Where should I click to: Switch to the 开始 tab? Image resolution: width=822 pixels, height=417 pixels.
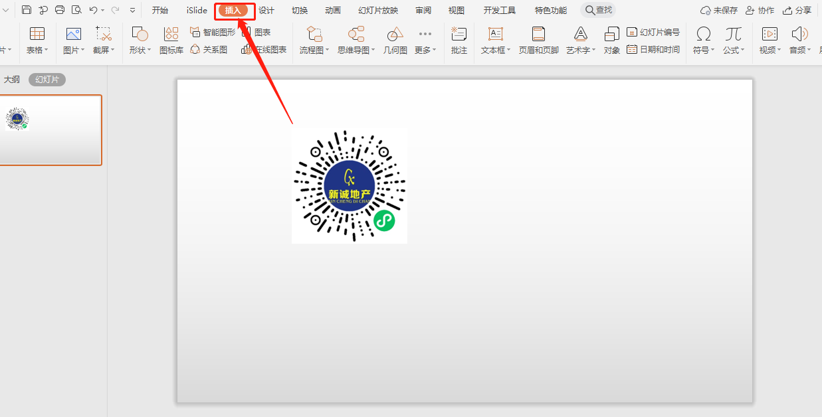(x=159, y=11)
